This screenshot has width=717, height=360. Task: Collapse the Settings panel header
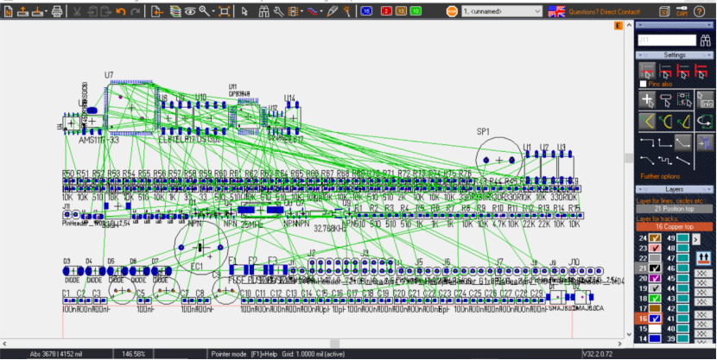point(675,55)
